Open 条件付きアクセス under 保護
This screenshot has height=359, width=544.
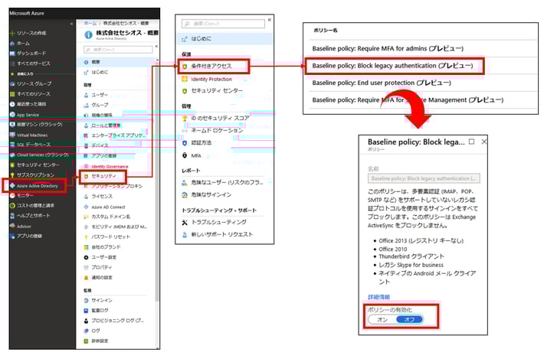(213, 66)
